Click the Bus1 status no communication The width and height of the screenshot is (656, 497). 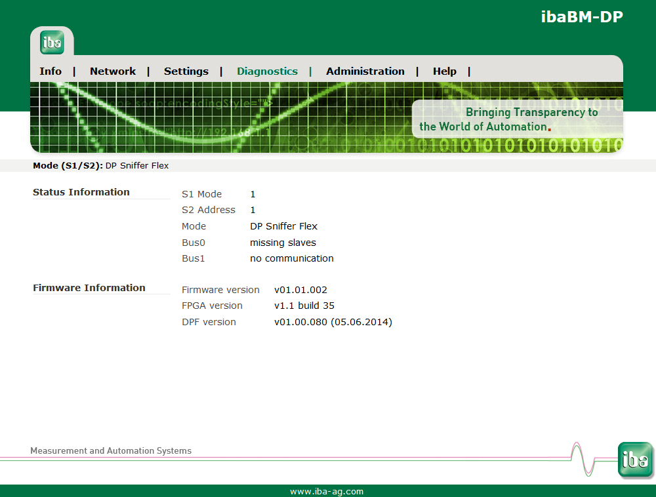[291, 258]
